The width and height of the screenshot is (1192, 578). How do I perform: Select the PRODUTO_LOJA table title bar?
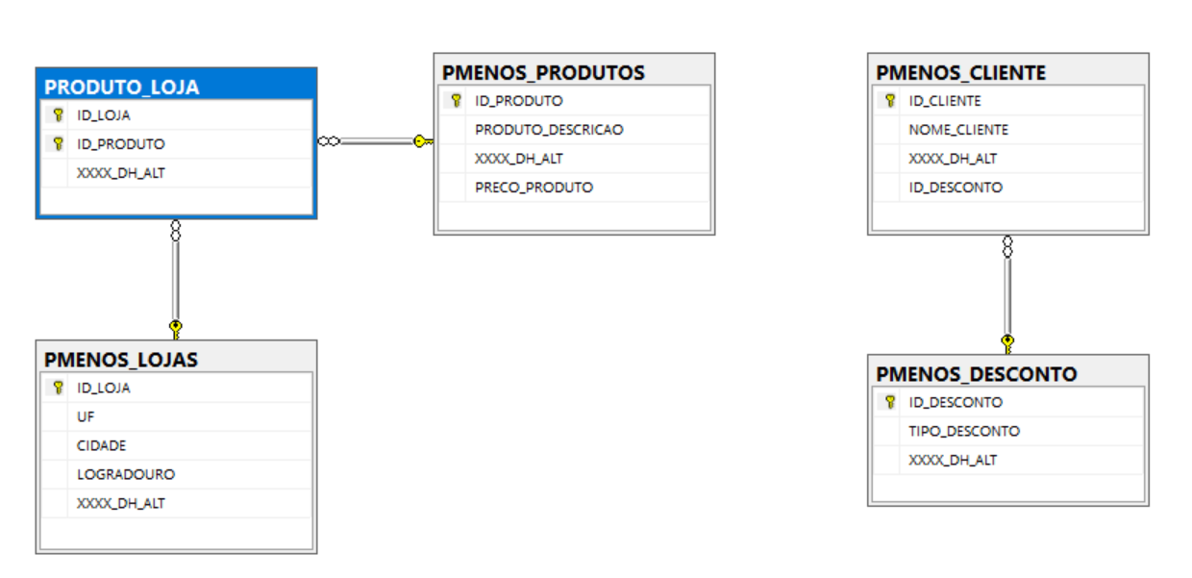(x=176, y=87)
